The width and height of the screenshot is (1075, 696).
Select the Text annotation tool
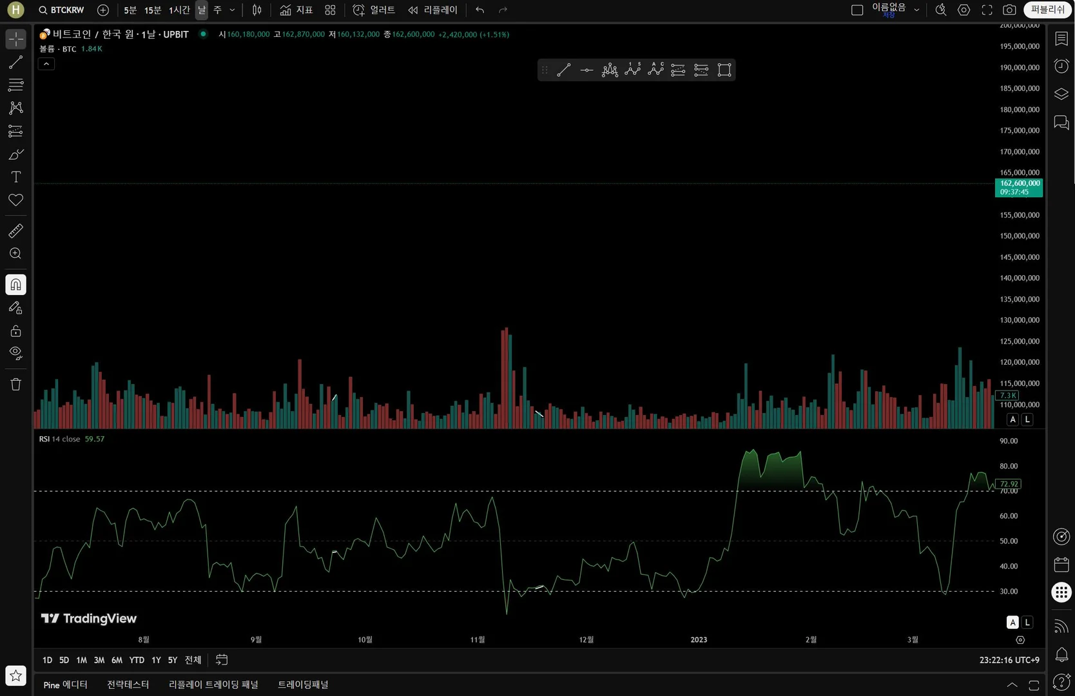pyautogui.click(x=15, y=177)
